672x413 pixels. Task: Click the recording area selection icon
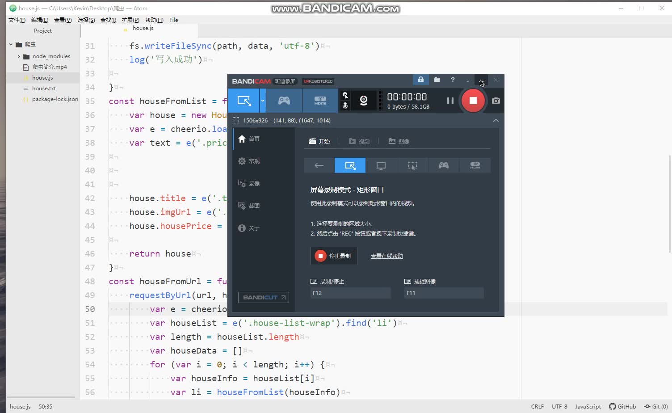coord(236,120)
